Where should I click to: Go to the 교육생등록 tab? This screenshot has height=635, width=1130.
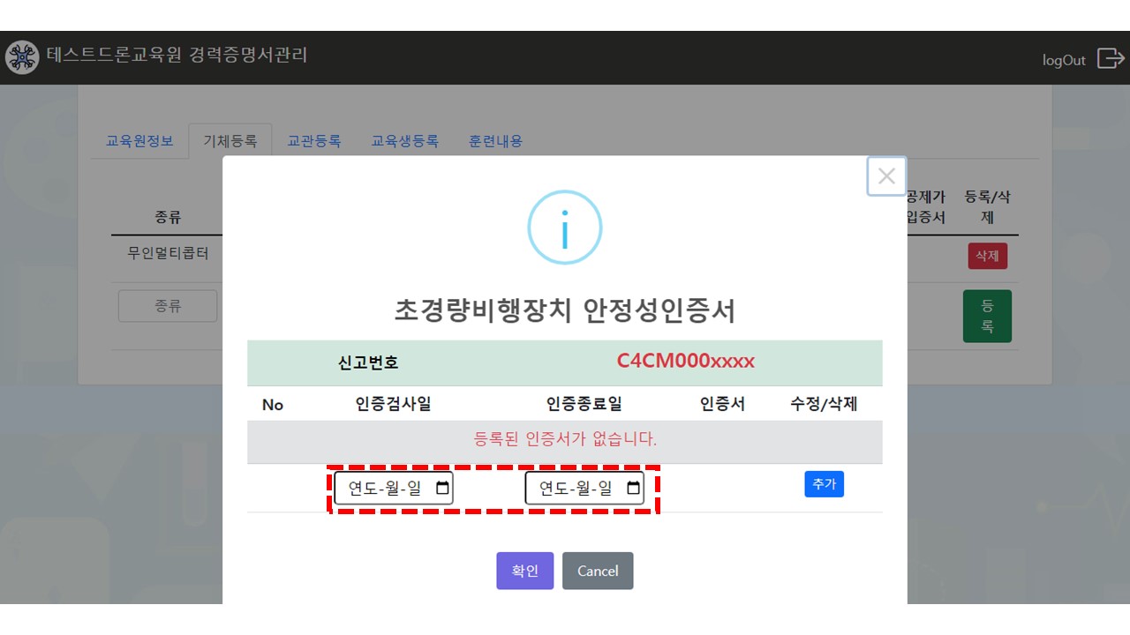[404, 141]
